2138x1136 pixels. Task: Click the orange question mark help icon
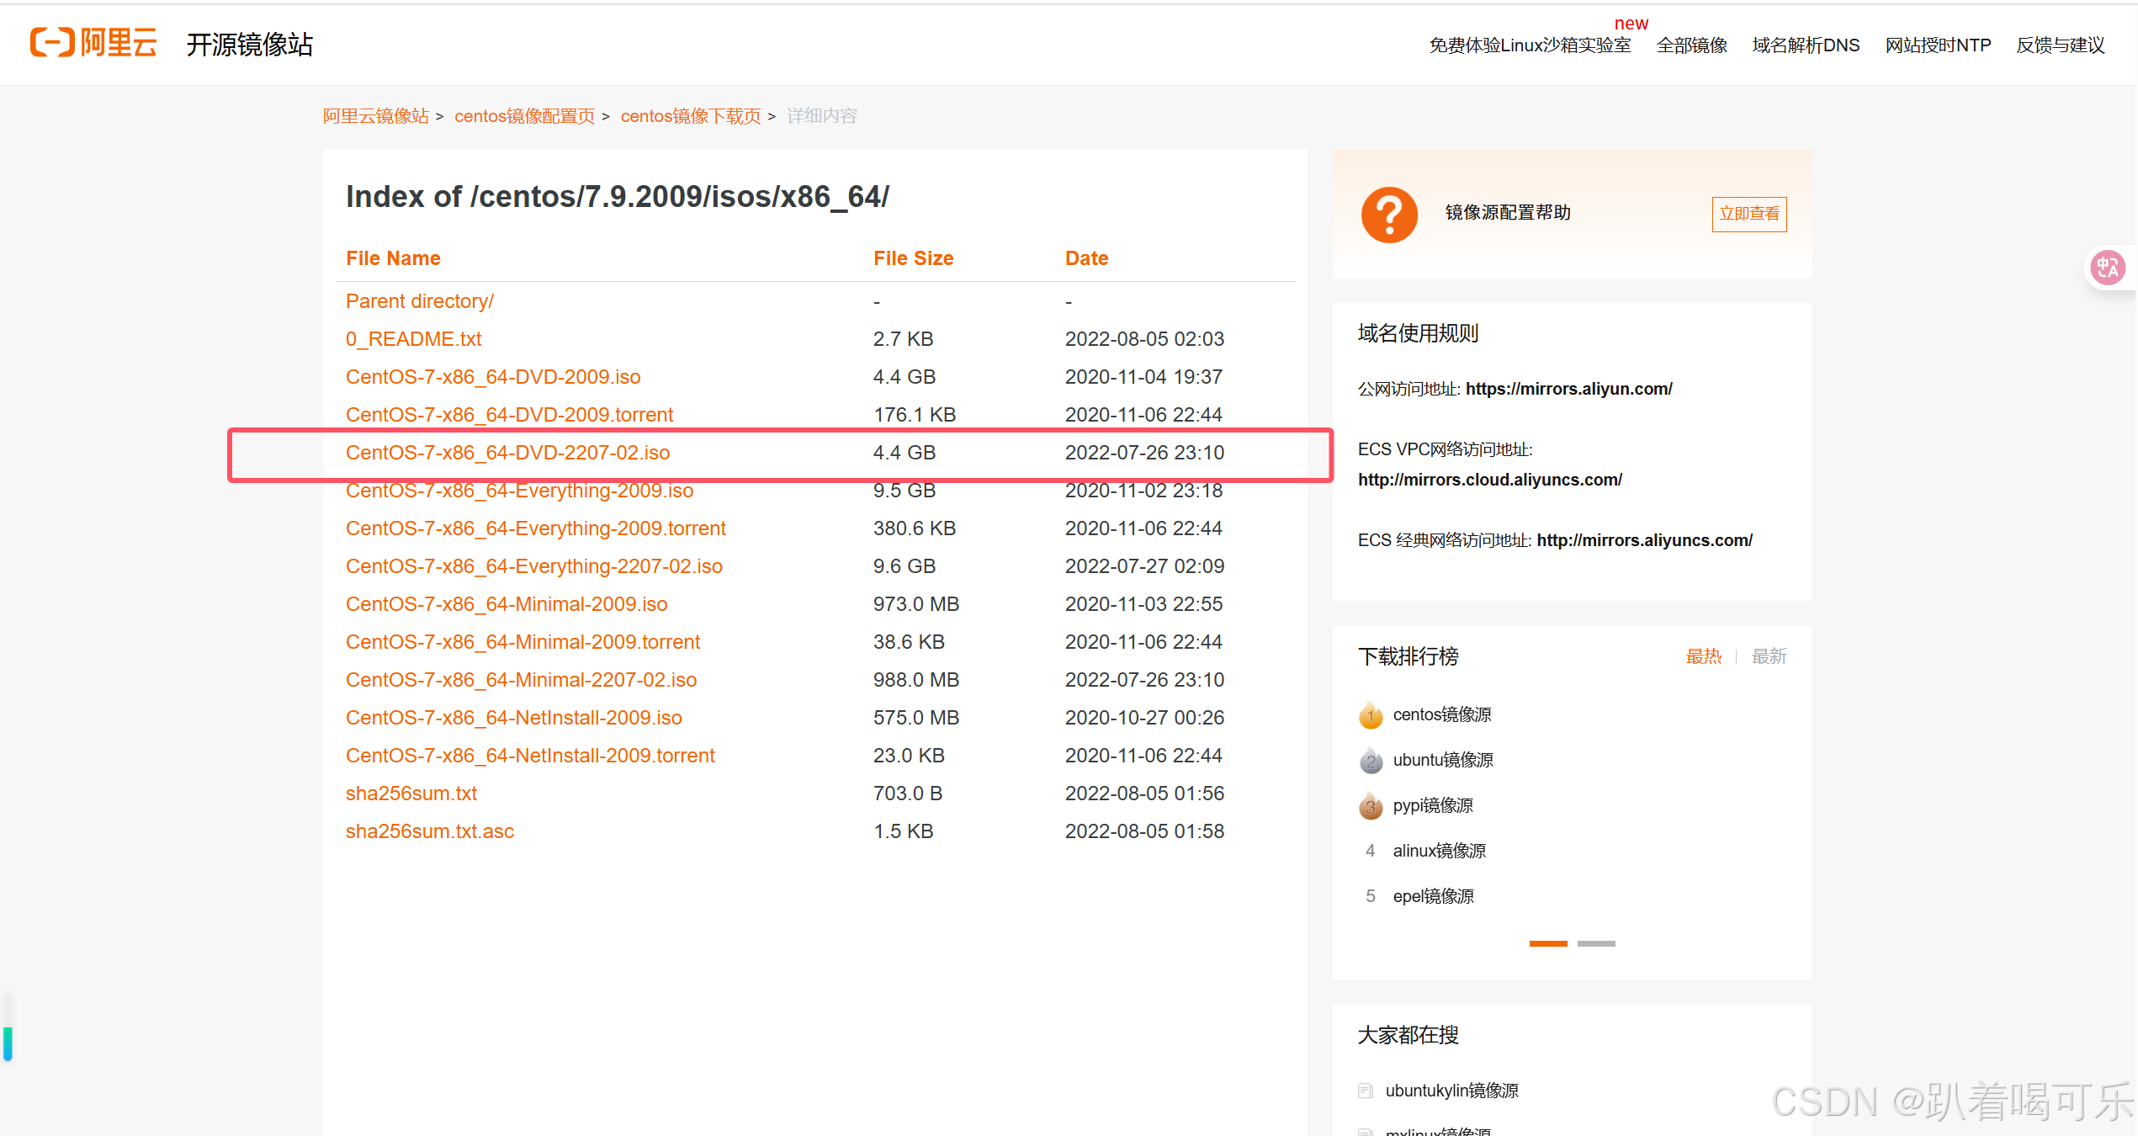(x=1389, y=215)
